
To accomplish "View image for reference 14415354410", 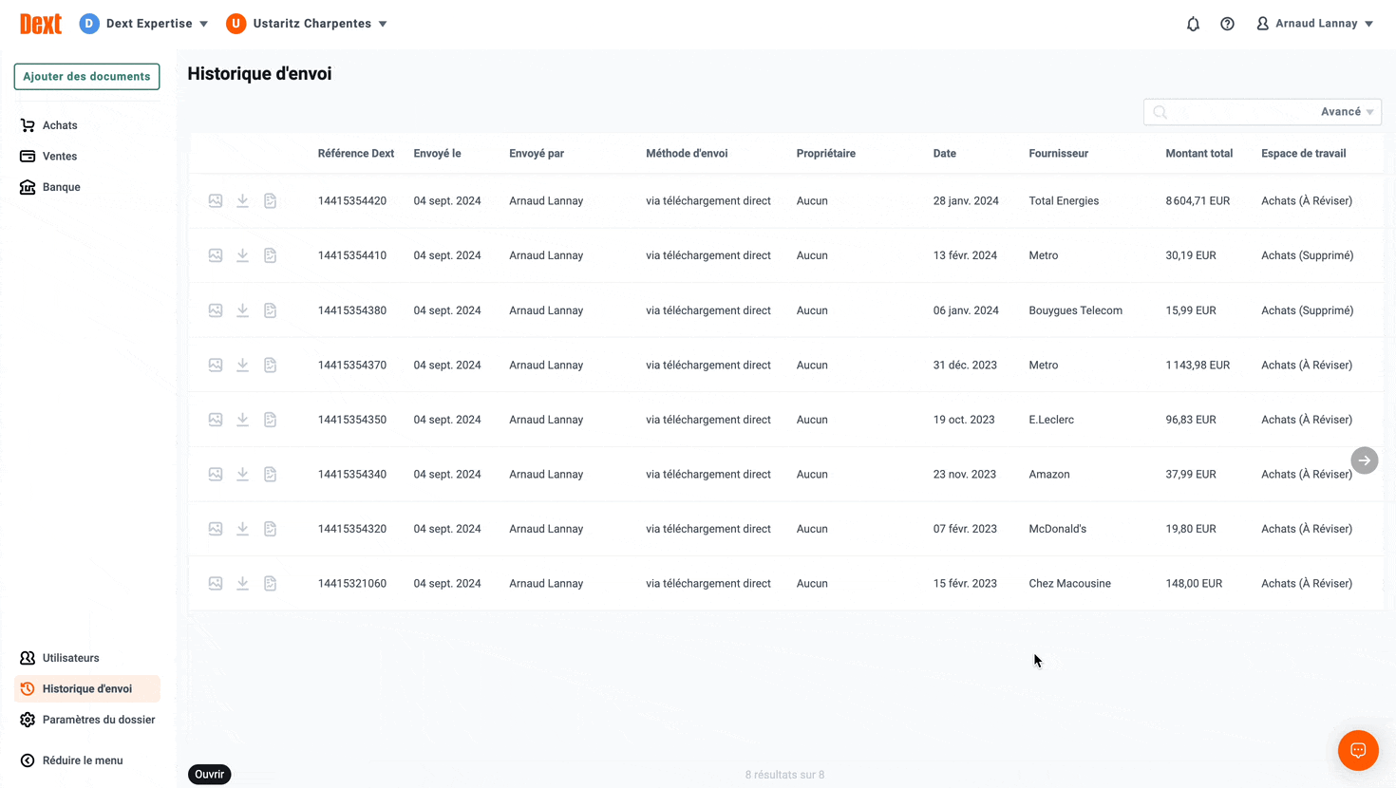I will pos(216,255).
